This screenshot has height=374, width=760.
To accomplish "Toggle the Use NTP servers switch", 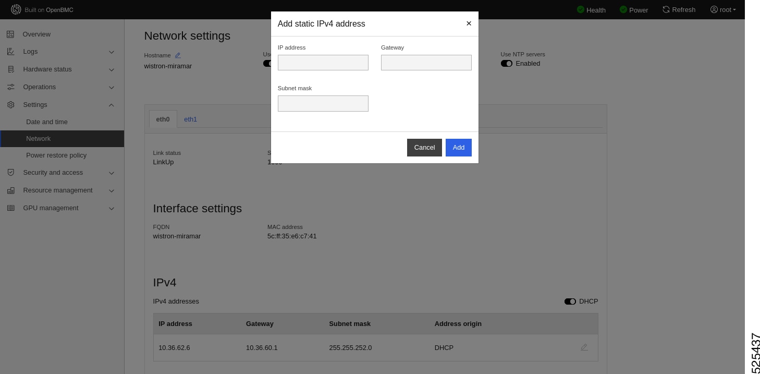I will [507, 64].
